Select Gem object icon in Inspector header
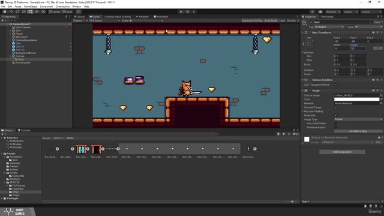This screenshot has height=216, width=384. 304,23
